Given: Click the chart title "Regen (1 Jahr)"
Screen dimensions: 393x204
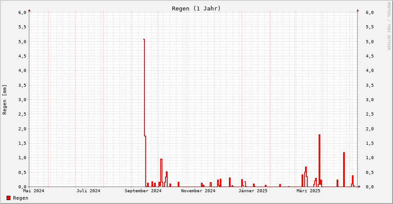Looking at the screenshot, I should (196, 8).
